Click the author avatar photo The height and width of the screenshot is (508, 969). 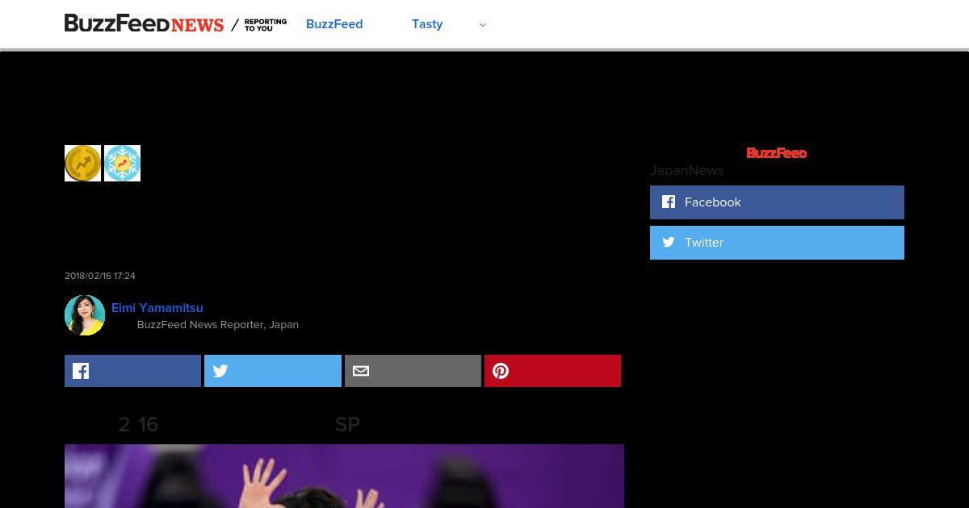85,315
